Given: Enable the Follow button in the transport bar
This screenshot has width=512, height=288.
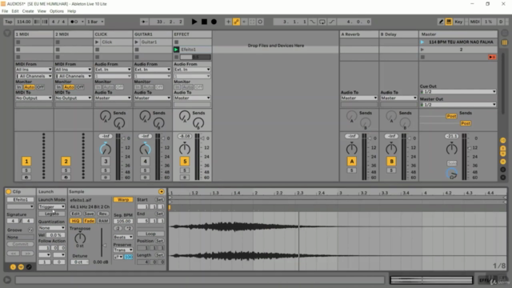Looking at the screenshot, I should (x=144, y=22).
